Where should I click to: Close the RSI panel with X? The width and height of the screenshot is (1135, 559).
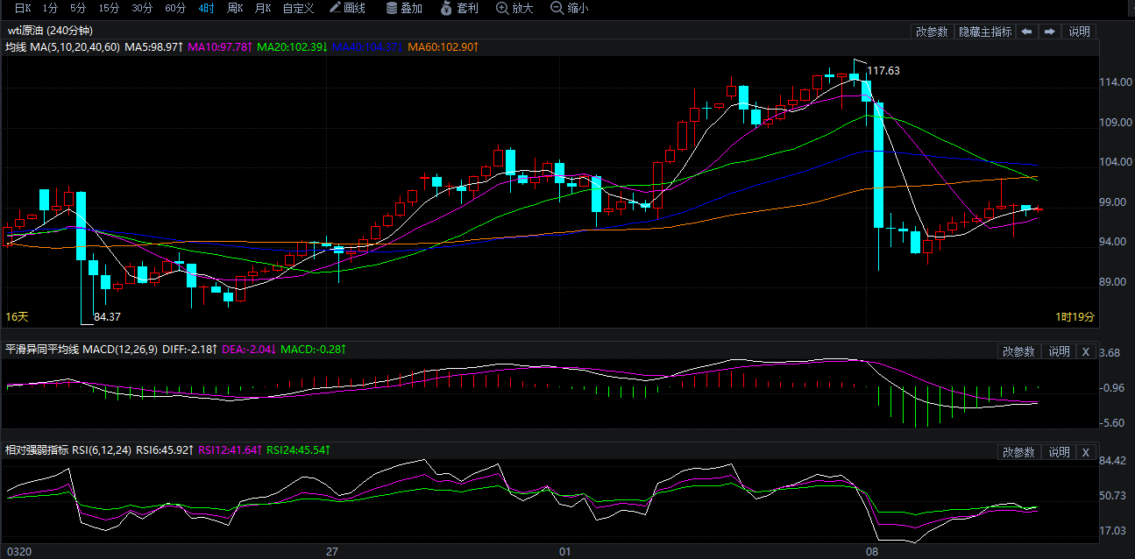tap(1085, 452)
